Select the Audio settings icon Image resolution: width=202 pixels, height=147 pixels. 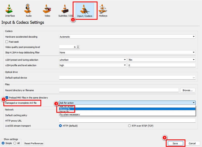(28, 9)
